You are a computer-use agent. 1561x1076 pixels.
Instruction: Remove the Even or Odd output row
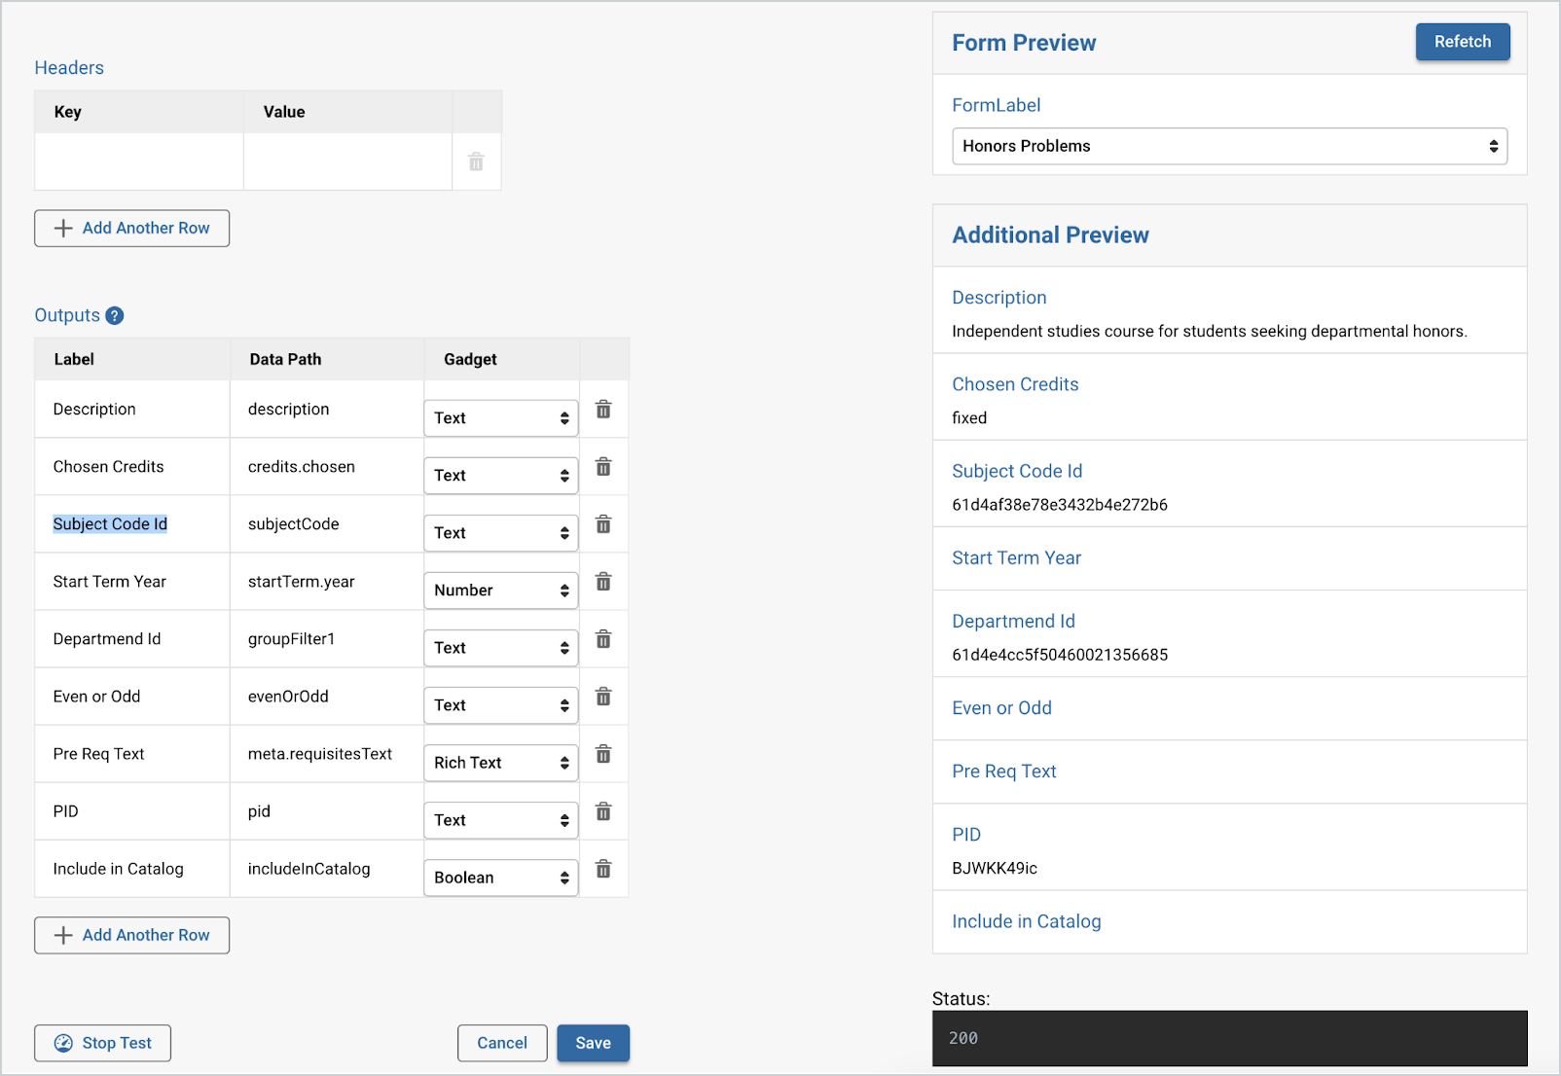point(603,697)
